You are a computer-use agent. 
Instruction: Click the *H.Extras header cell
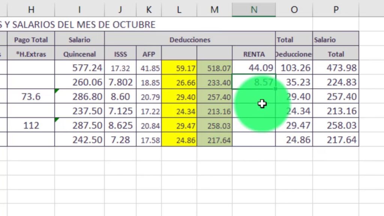[31, 54]
